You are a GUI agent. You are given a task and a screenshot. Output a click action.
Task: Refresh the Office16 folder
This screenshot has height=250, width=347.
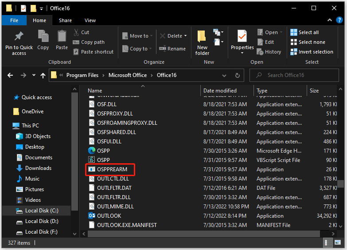point(237,76)
